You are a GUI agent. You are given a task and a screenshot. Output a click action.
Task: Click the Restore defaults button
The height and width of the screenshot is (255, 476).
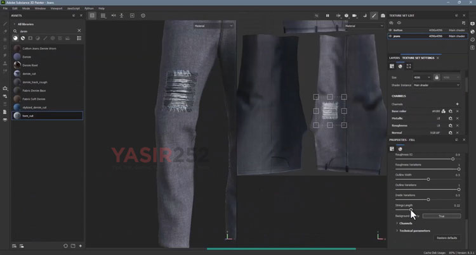point(447,238)
